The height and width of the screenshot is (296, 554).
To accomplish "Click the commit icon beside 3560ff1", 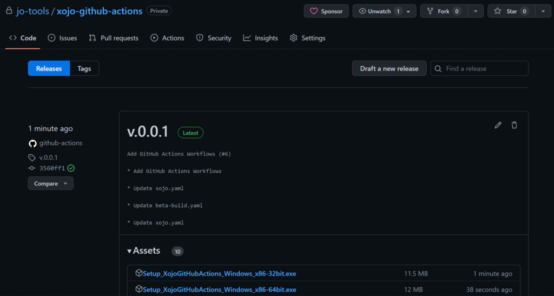I will (x=32, y=168).
